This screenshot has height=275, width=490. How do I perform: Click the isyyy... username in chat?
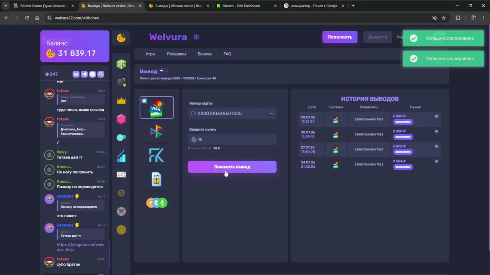(x=63, y=152)
